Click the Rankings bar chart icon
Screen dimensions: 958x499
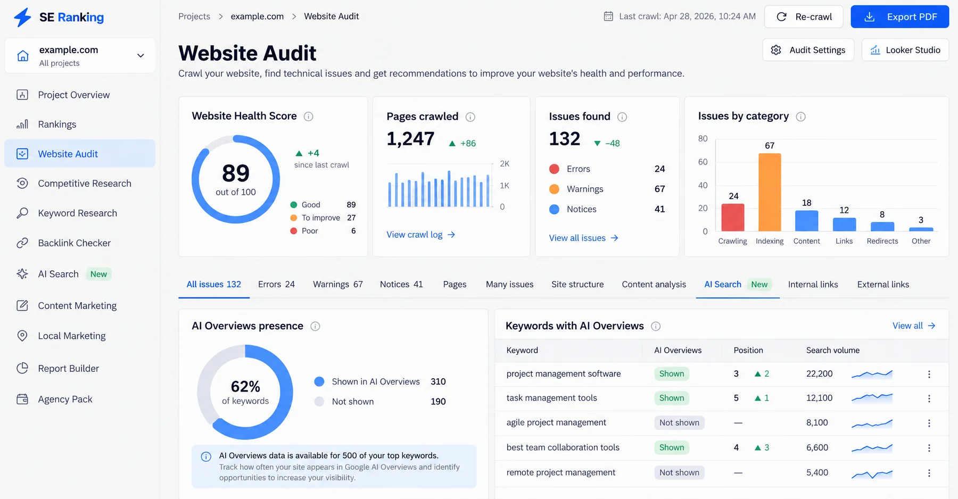pyautogui.click(x=22, y=124)
